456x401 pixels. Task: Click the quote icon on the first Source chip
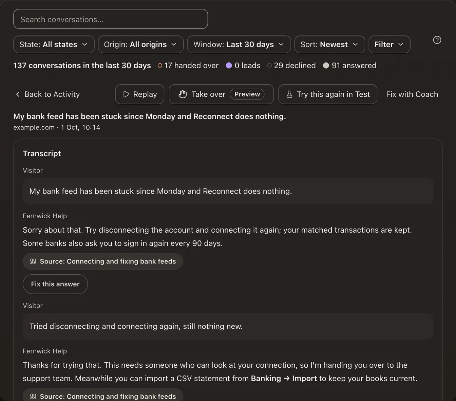[x=33, y=261]
